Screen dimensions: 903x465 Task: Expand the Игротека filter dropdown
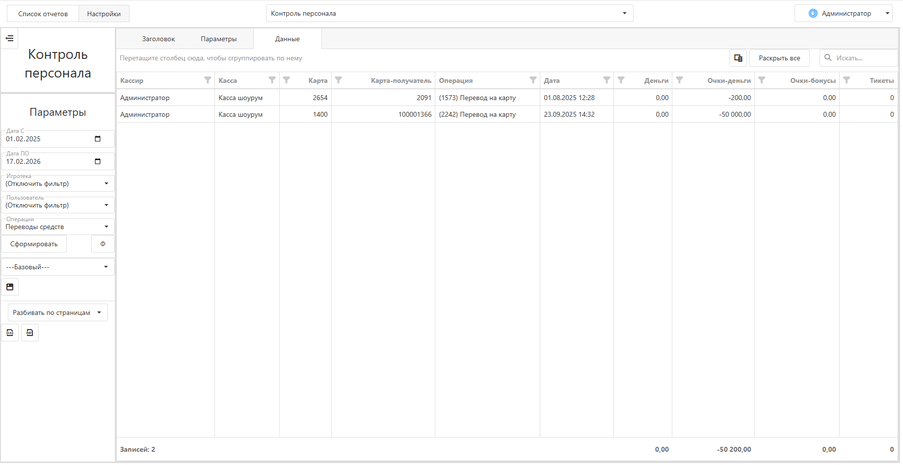click(106, 183)
